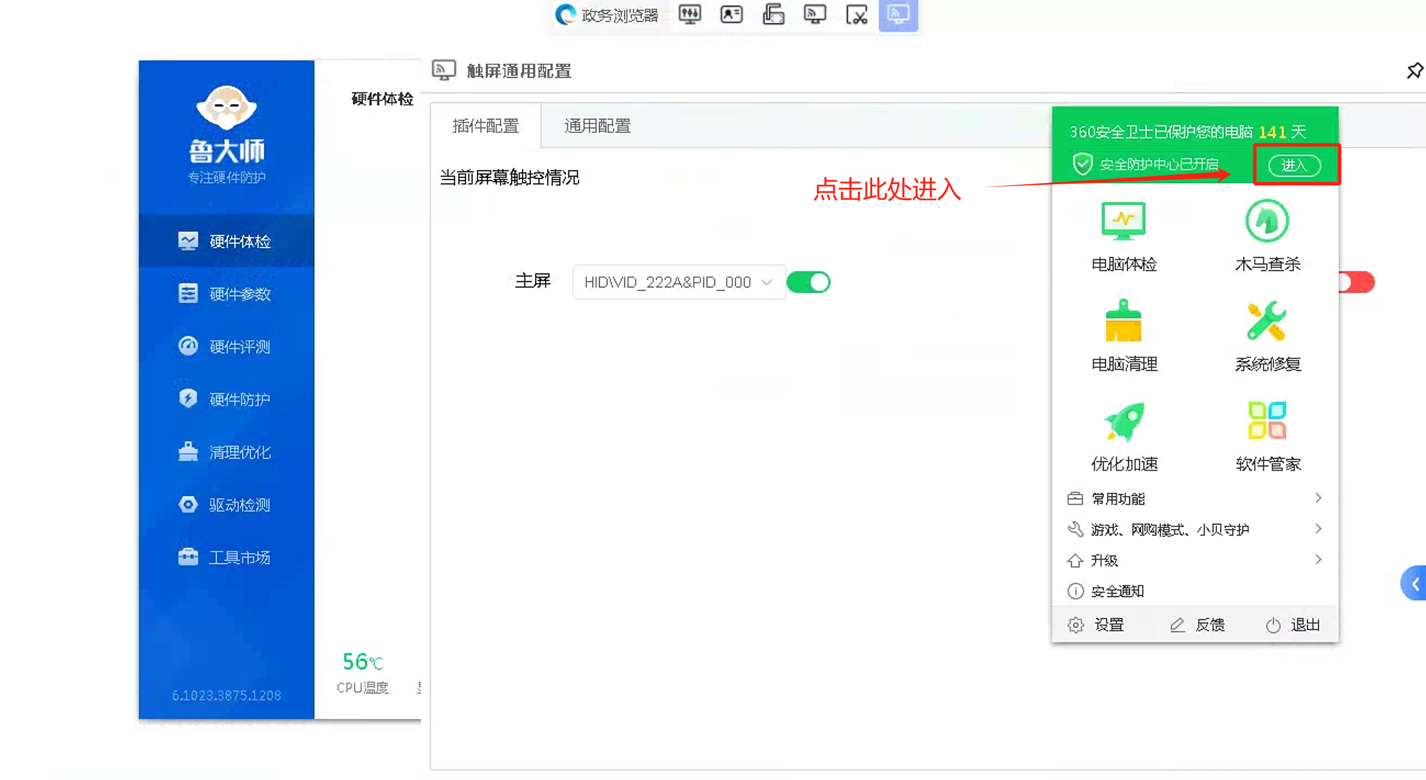The height and width of the screenshot is (780, 1426).
Task: Switch to the 通用配置 tab
Action: 597,125
